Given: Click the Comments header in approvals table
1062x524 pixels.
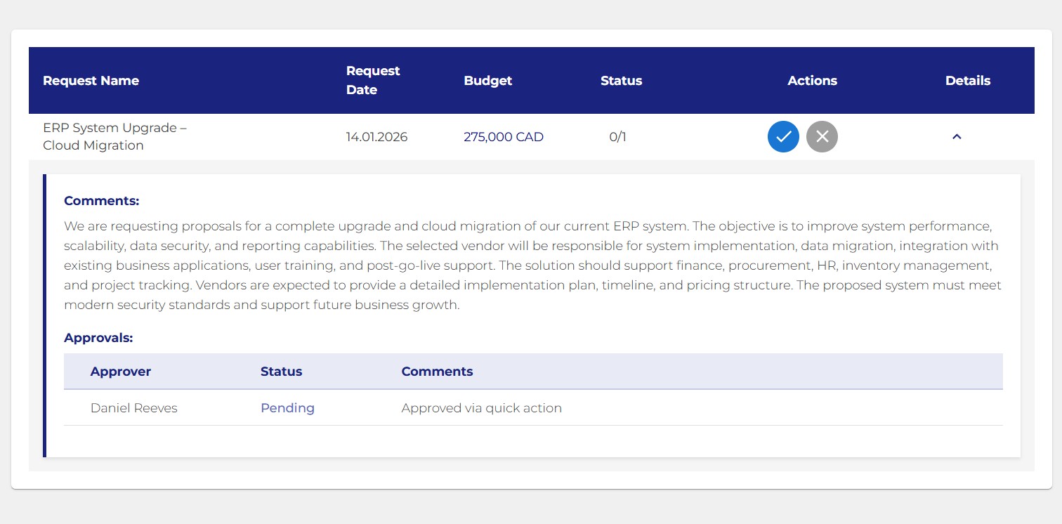Looking at the screenshot, I should pos(437,372).
